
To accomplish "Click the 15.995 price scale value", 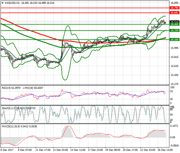I will (x=175, y=48).
